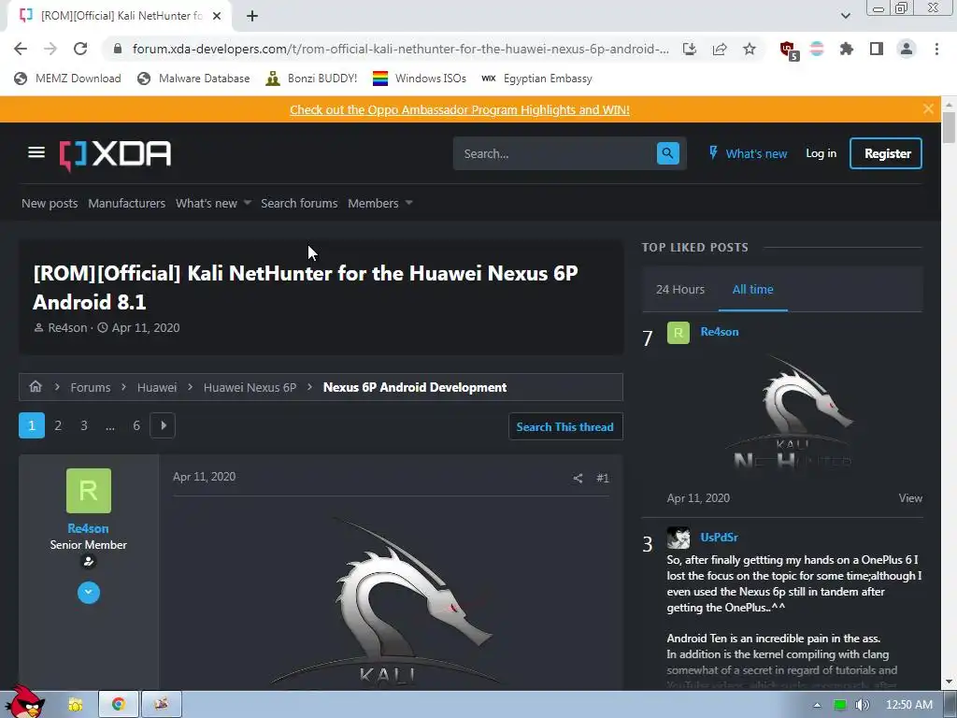Open Chrome three-dot menu
Screen dimensions: 957x718
pos(936,49)
